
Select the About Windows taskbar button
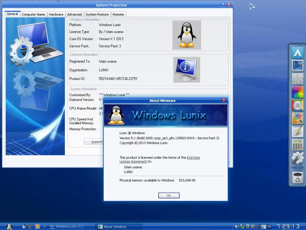coord(119,227)
